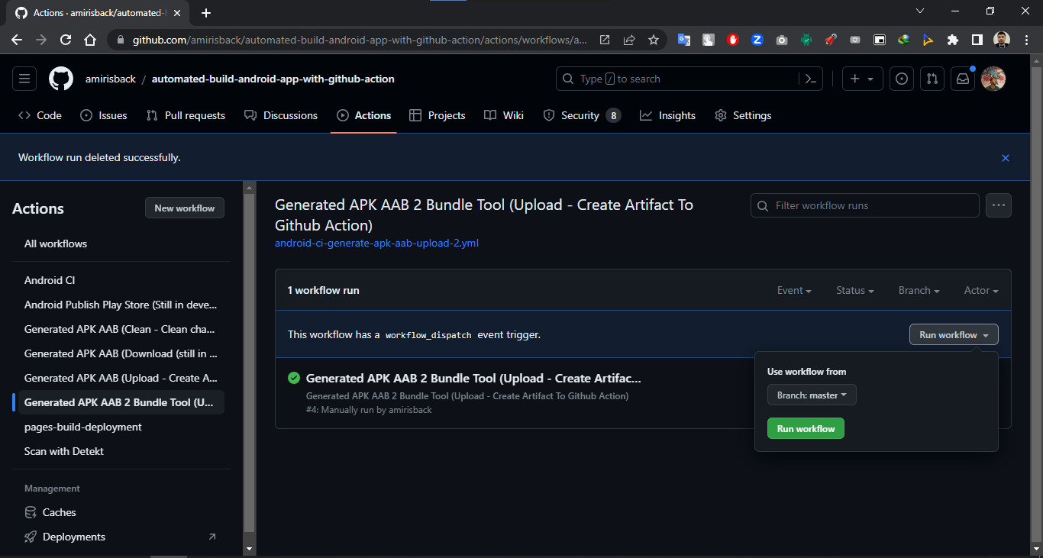
Task: Click the page vertical scrollbar down arrow
Action: [x=1036, y=548]
